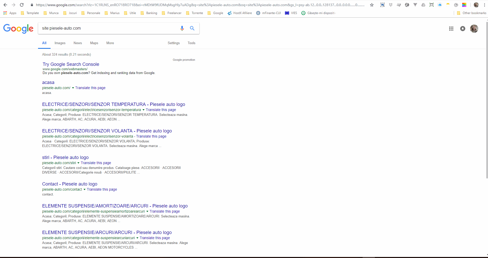Switch to the News tab
The width and height of the screenshot is (488, 258).
coord(78,43)
